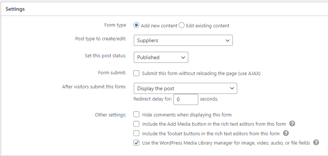Image resolution: width=328 pixels, height=156 pixels.
Task: Check Include the Add Media button option
Action: [136, 124]
